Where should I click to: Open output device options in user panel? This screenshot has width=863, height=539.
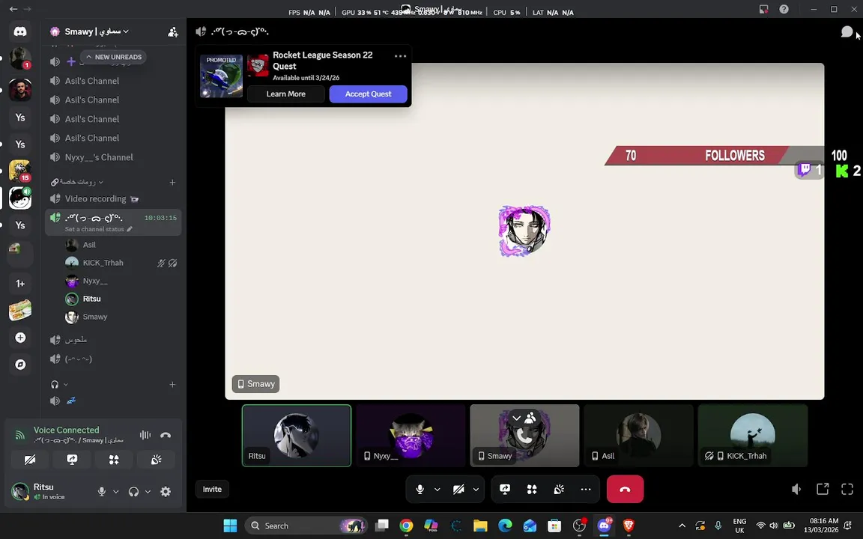click(x=148, y=492)
